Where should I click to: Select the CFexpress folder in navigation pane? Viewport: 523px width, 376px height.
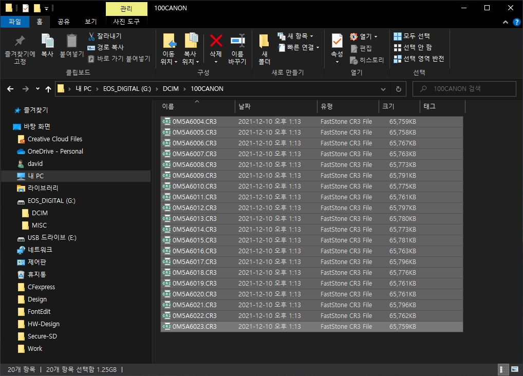point(41,287)
